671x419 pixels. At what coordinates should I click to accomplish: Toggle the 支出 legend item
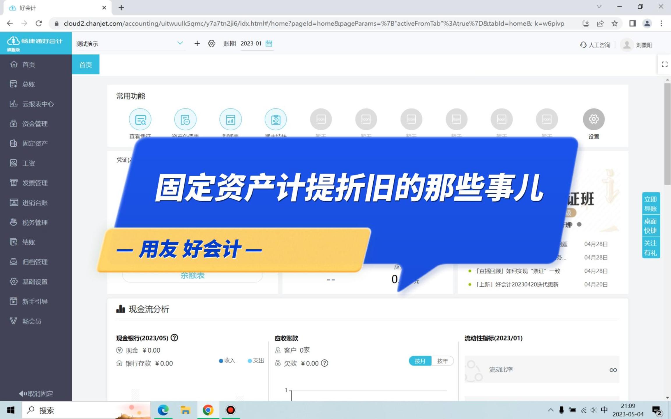[256, 361]
